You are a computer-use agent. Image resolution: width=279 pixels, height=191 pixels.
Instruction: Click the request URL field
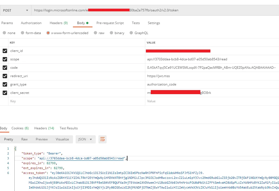click(x=155, y=10)
